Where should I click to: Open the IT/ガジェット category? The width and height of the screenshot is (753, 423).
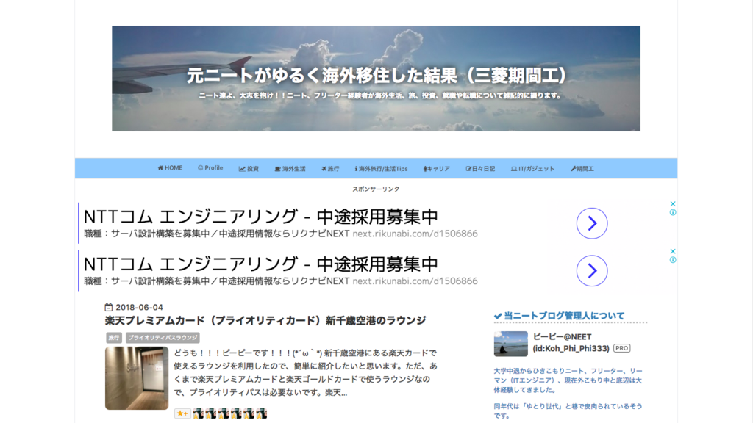[x=532, y=169]
